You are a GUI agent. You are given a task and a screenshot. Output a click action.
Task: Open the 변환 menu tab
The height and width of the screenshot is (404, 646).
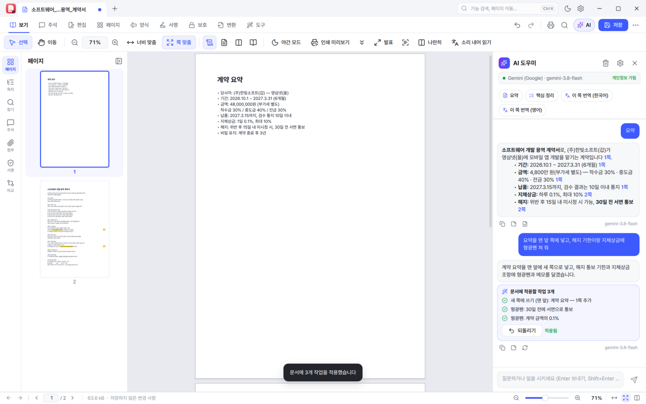[227, 25]
